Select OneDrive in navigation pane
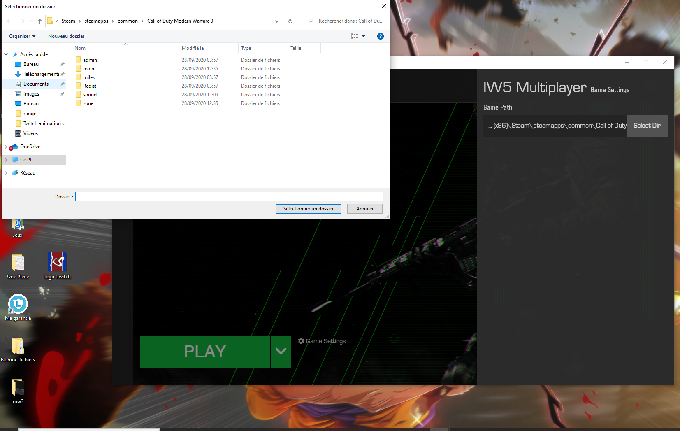Screen dimensions: 680x431 click(30, 147)
